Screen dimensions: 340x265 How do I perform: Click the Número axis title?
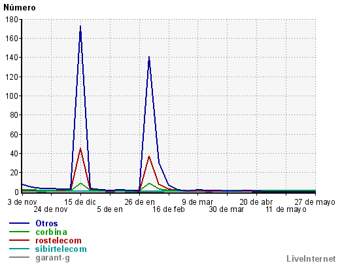pos(20,8)
